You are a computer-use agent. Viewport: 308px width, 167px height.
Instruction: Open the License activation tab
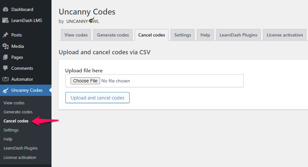pyautogui.click(x=284, y=35)
